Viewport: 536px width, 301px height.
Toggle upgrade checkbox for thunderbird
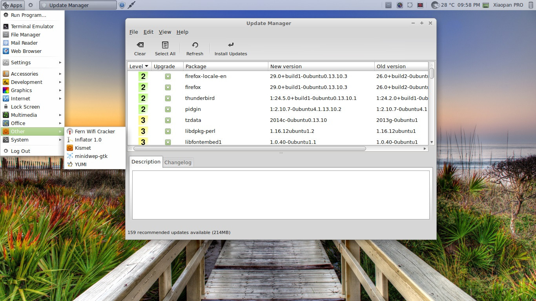click(168, 98)
